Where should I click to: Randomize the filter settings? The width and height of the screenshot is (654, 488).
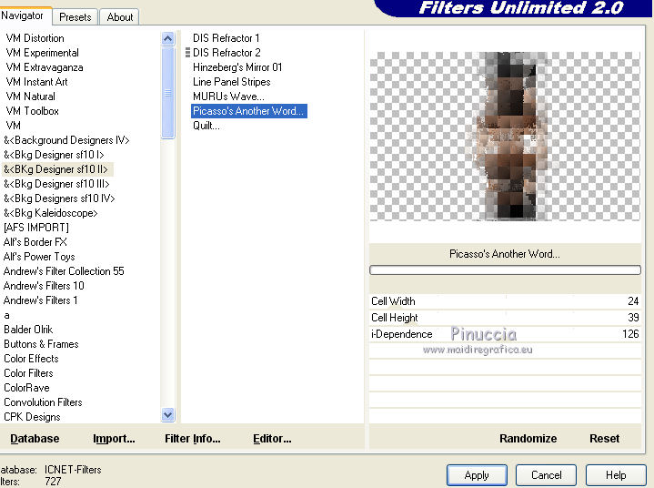click(x=528, y=439)
